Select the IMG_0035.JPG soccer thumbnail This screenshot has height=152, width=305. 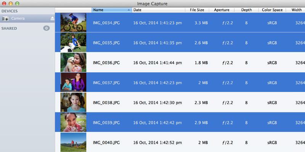pos(73,43)
